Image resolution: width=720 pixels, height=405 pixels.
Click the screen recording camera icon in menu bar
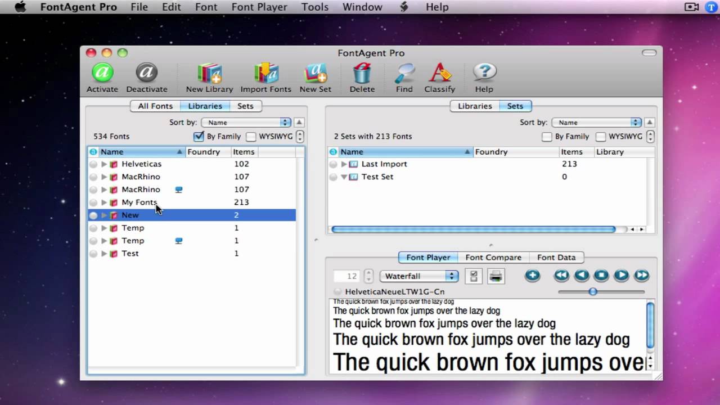pos(691,7)
